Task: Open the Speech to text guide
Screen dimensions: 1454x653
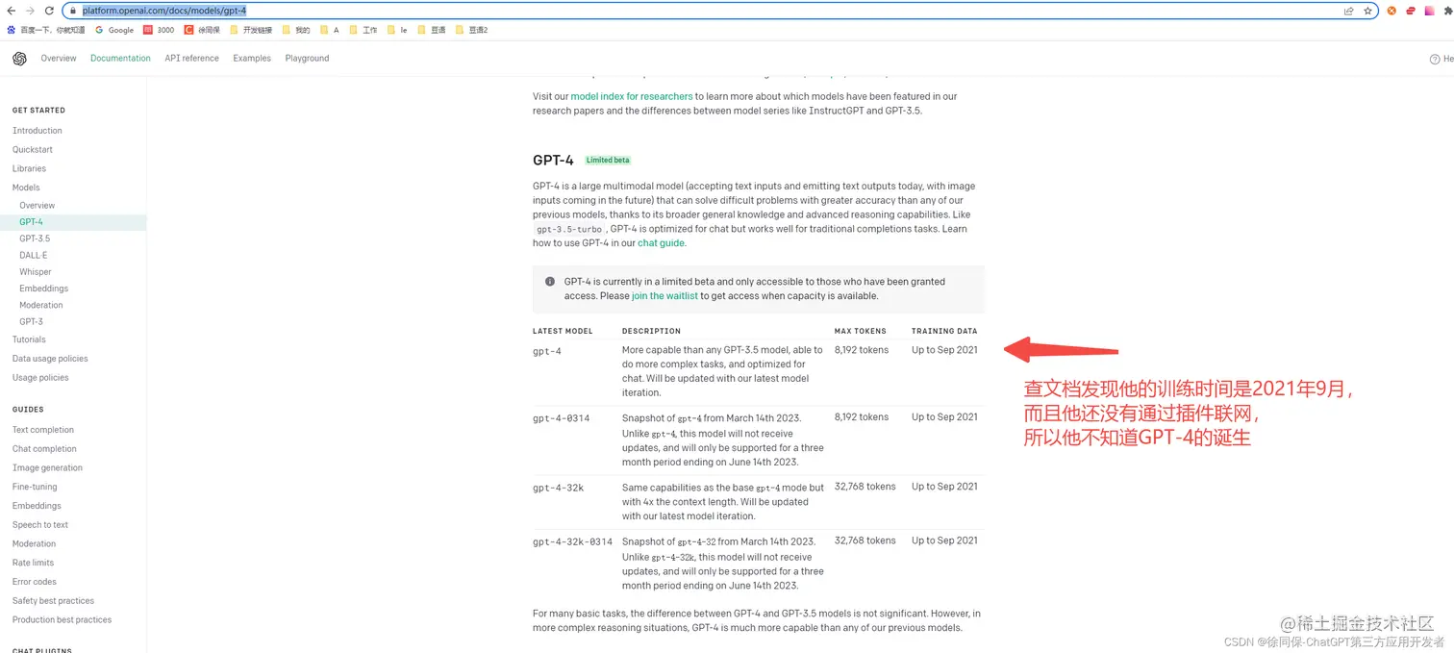Action: coord(40,525)
